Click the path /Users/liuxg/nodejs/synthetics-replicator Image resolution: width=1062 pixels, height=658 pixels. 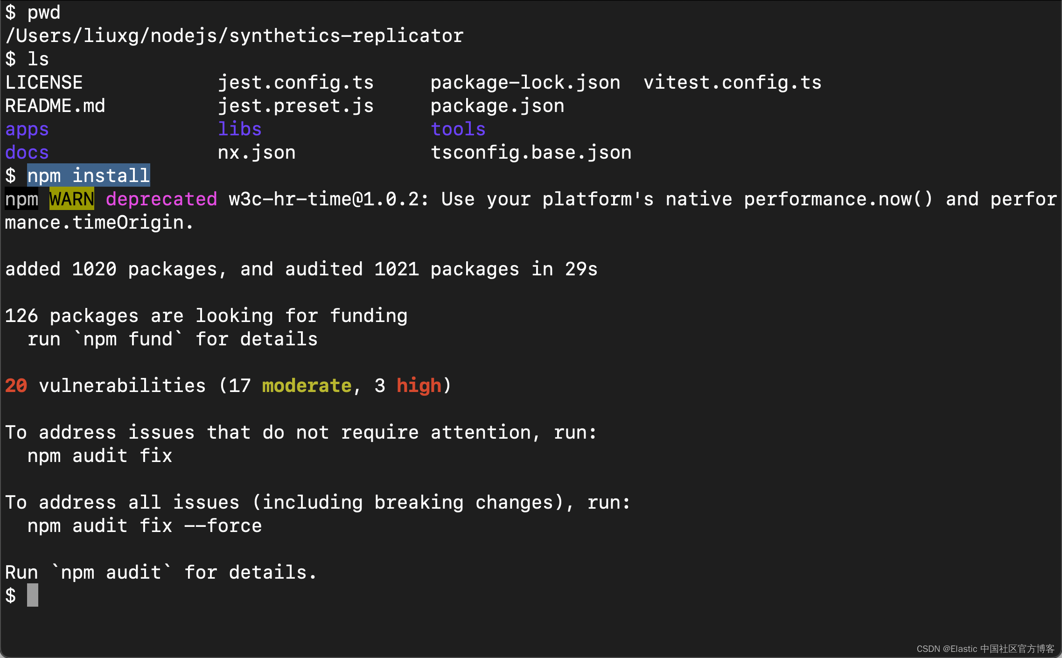tap(234, 36)
